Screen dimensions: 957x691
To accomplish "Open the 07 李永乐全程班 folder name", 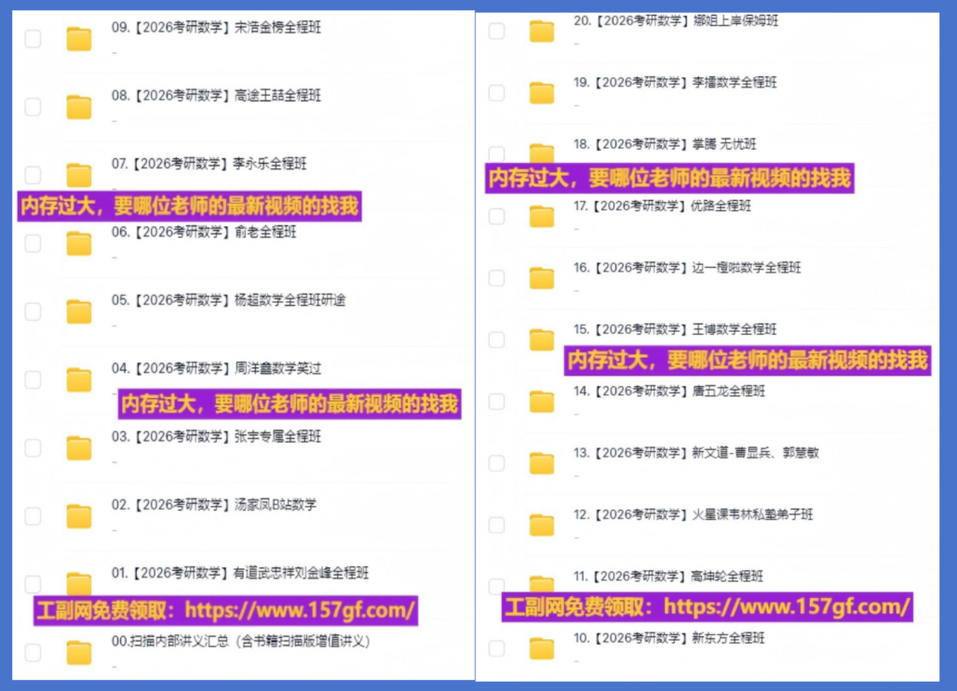I will coord(209,164).
